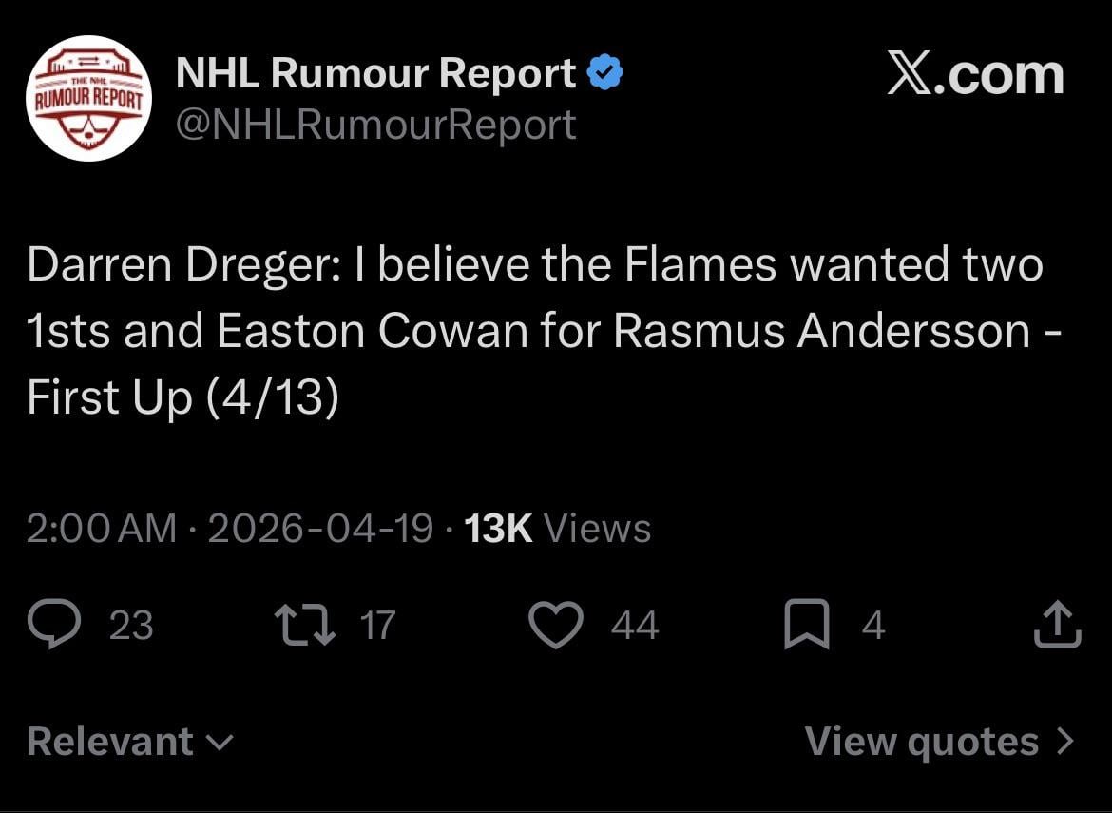1112x813 pixels.
Task: Select the 2026-04-19 post date
Action: click(x=320, y=528)
